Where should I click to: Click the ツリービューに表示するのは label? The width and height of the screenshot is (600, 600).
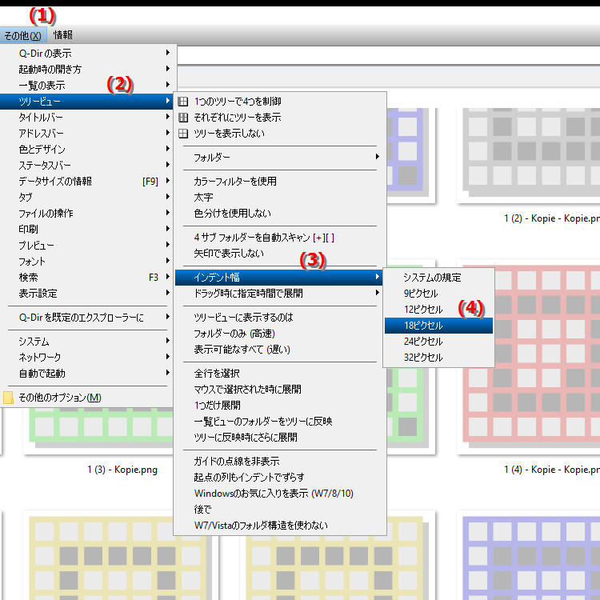243,318
